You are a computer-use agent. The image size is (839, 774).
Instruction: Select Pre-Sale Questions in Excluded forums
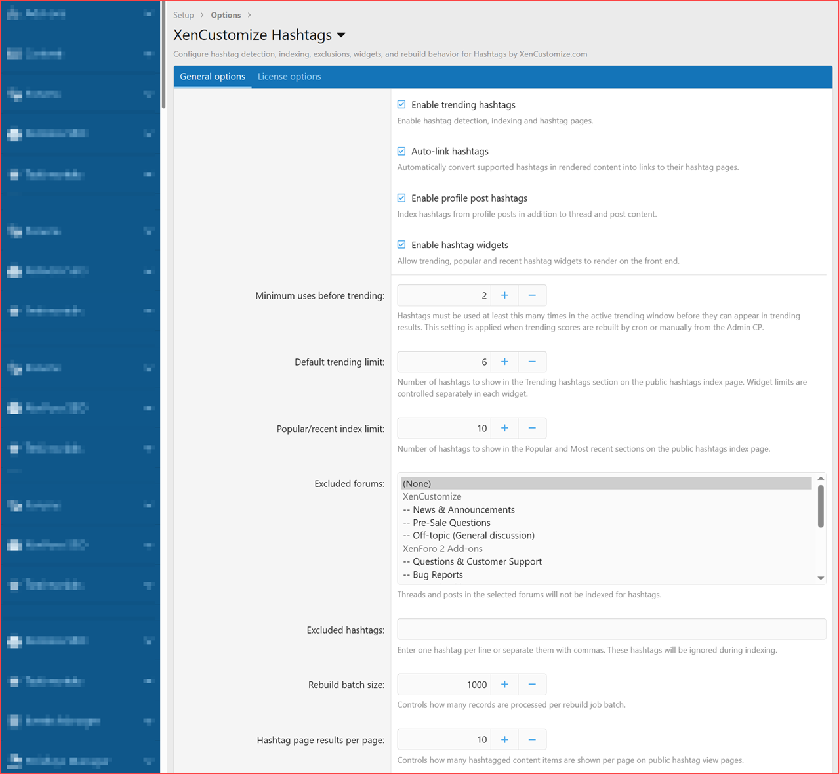(x=606, y=523)
